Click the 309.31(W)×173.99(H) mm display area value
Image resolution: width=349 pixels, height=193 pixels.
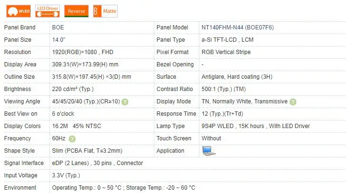85,64
